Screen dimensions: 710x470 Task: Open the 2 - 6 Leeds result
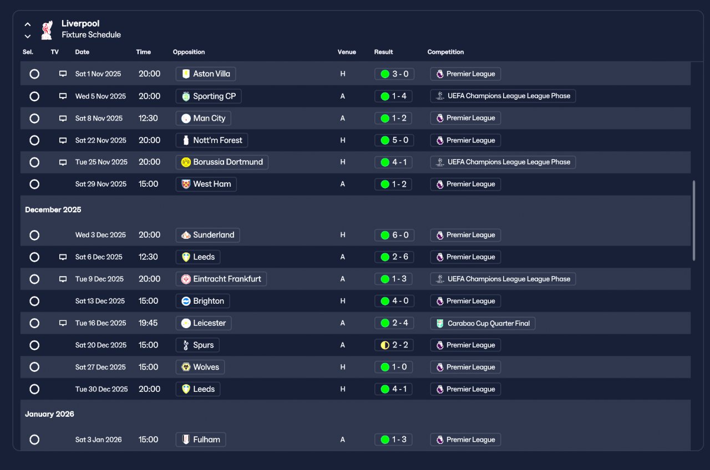(394, 257)
